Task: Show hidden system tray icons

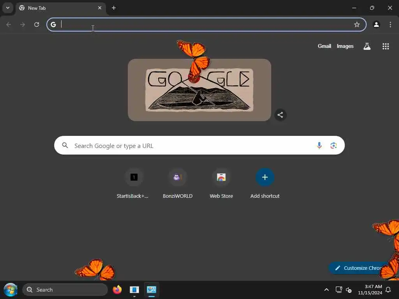Action: click(327, 290)
